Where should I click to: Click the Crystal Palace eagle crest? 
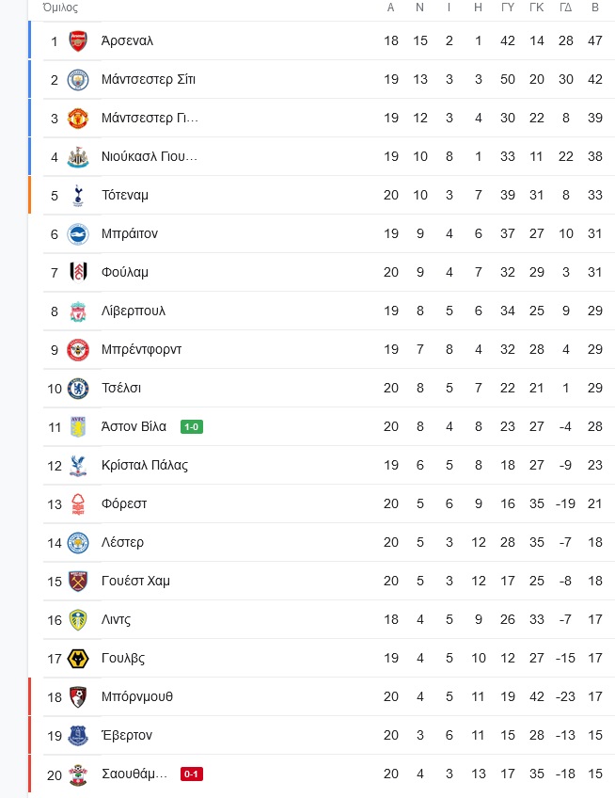[78, 466]
